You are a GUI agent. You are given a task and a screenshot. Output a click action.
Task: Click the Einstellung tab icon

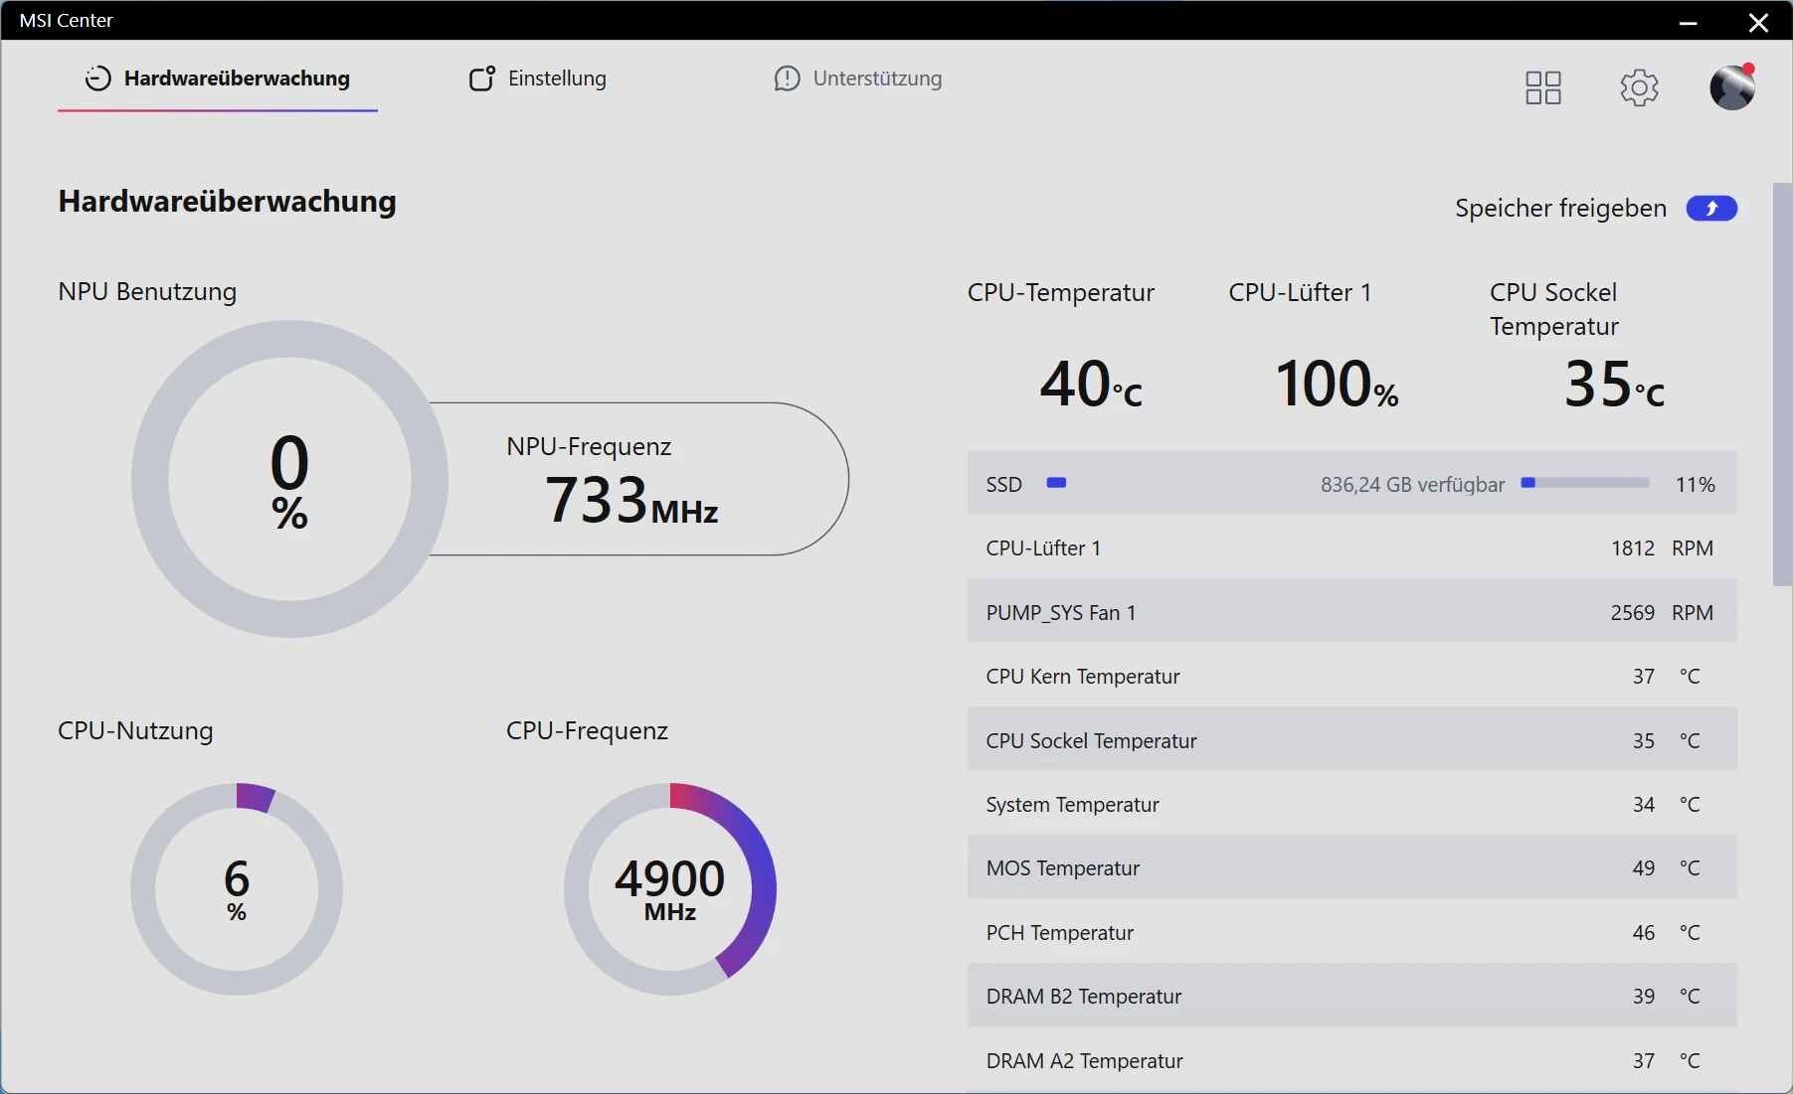point(481,78)
